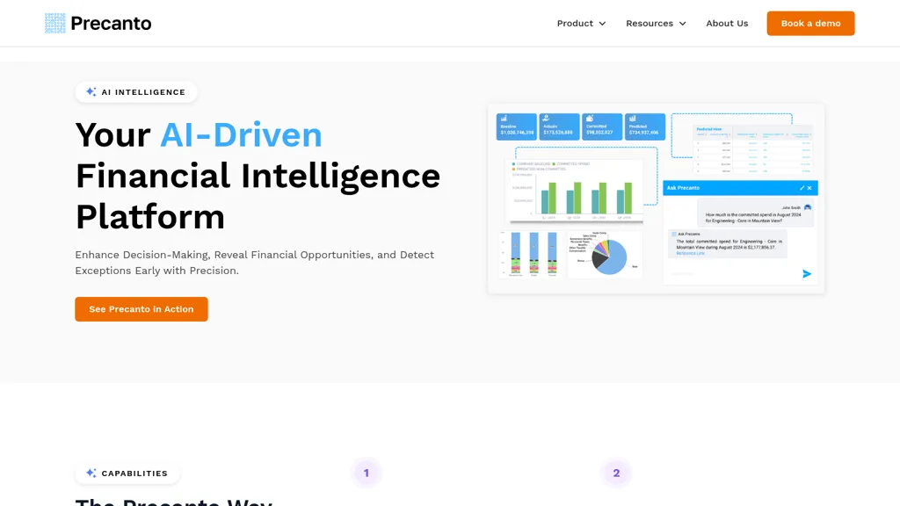
Task: Click the pie chart in the dashboard preview
Action: pyautogui.click(x=609, y=257)
